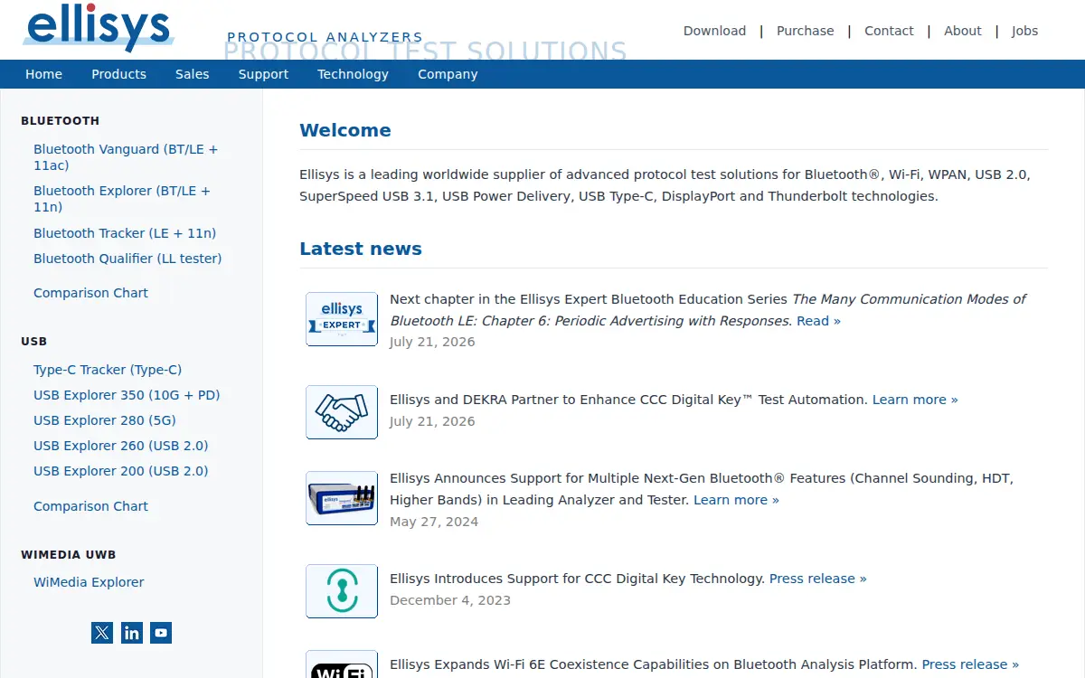Click the PROTOCOL ANALYZERS tagline
This screenshot has height=678, width=1085.
click(x=325, y=37)
